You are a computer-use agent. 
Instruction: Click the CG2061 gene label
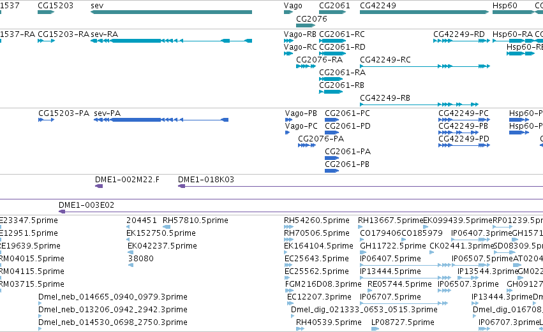334,6
